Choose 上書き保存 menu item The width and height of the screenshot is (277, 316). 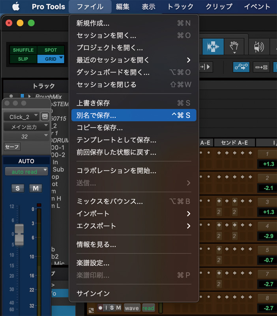[134, 103]
